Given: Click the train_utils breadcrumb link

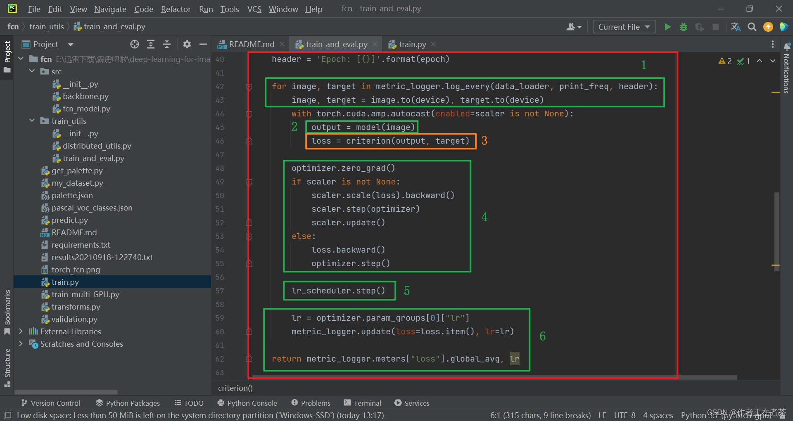Looking at the screenshot, I should point(47,26).
